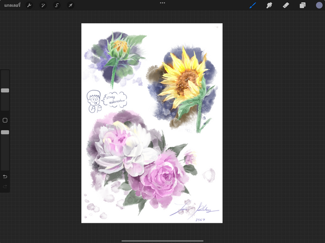Open the Adjustments magic wand menu
This screenshot has height=243, width=325.
pyautogui.click(x=43, y=5)
